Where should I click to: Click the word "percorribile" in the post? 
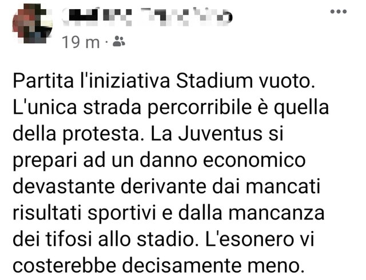tap(200, 109)
